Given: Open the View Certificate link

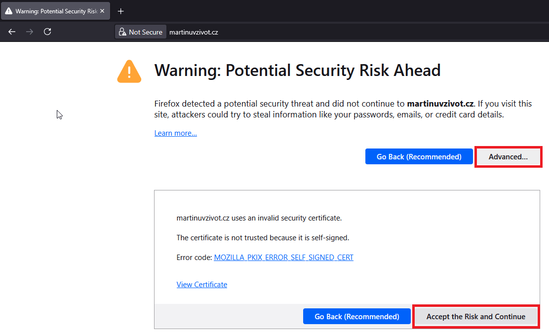Looking at the screenshot, I should 201,284.
